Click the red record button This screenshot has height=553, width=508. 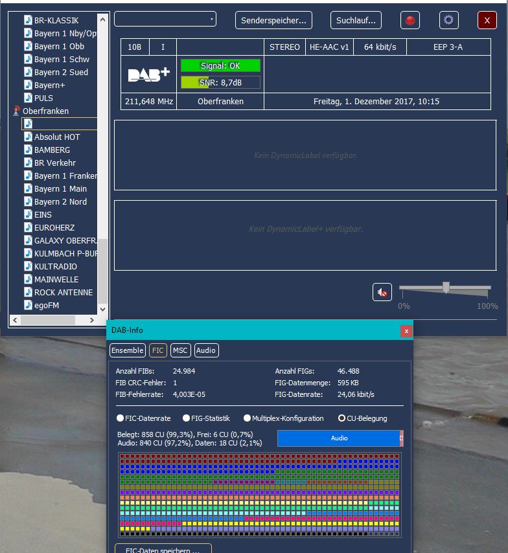coord(410,20)
